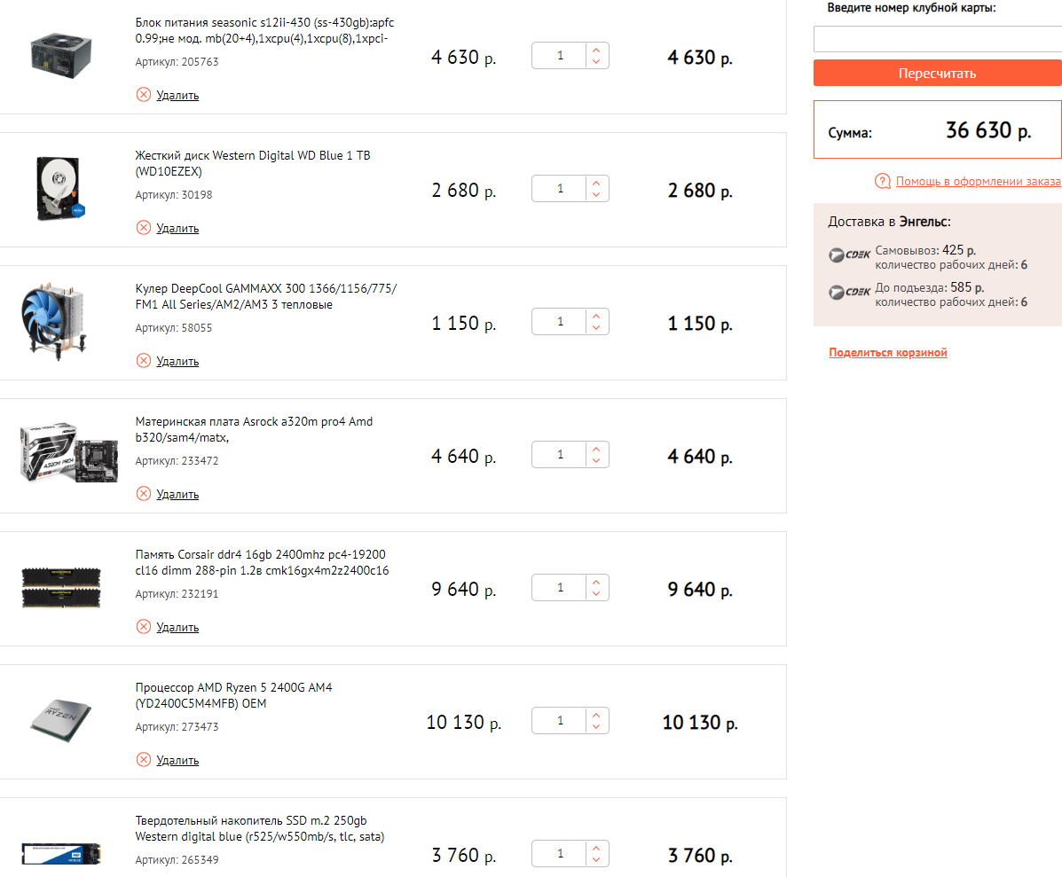1062x877 pixels.
Task: Click delete icon for DeepCool GAMMAXX cooler
Action: click(144, 361)
